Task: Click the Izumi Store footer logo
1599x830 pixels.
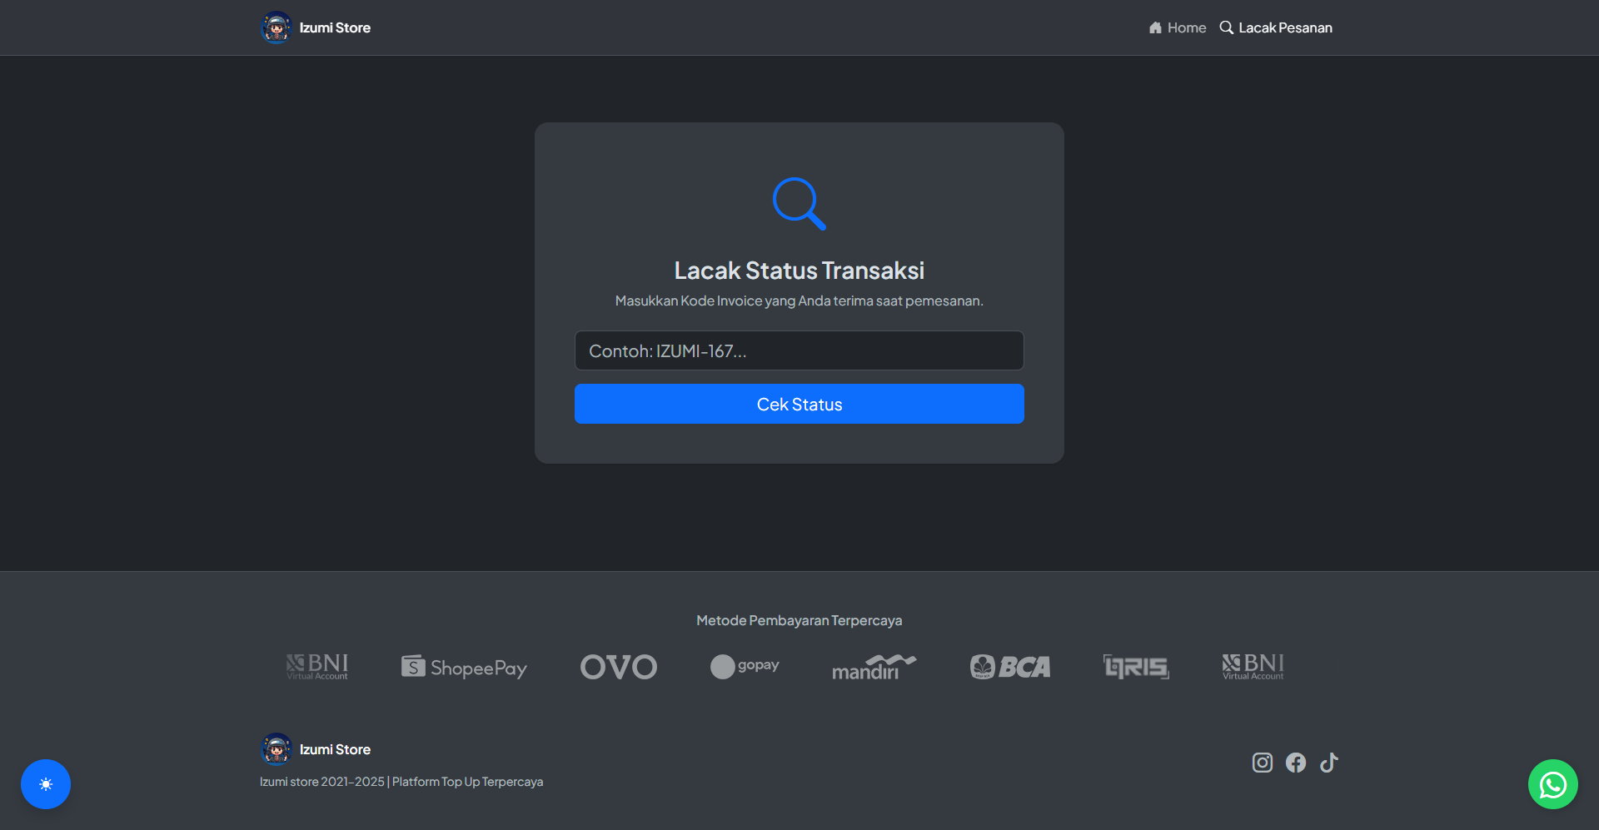Action: [x=276, y=749]
